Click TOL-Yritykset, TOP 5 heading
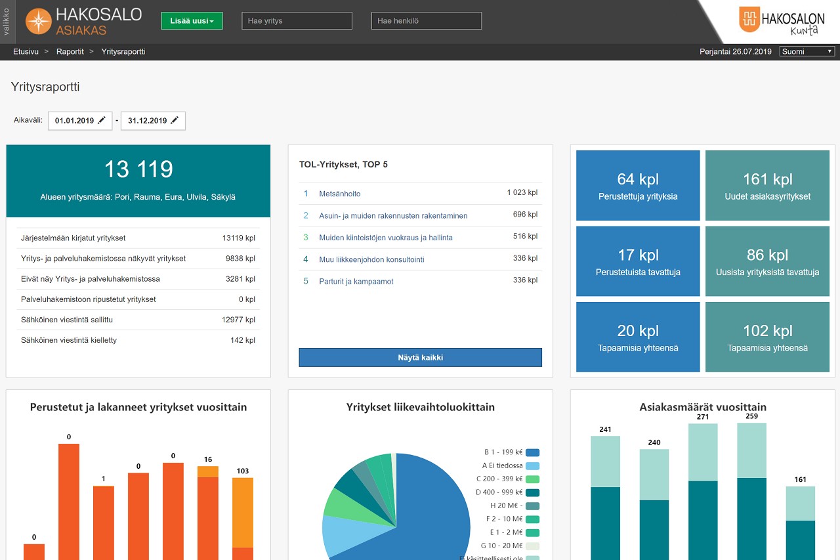This screenshot has height=560, width=840. pyautogui.click(x=343, y=165)
